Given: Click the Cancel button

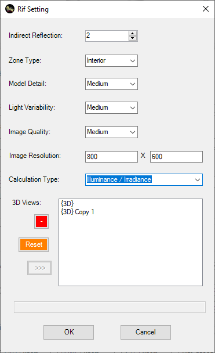Looking at the screenshot, I should point(145,332).
